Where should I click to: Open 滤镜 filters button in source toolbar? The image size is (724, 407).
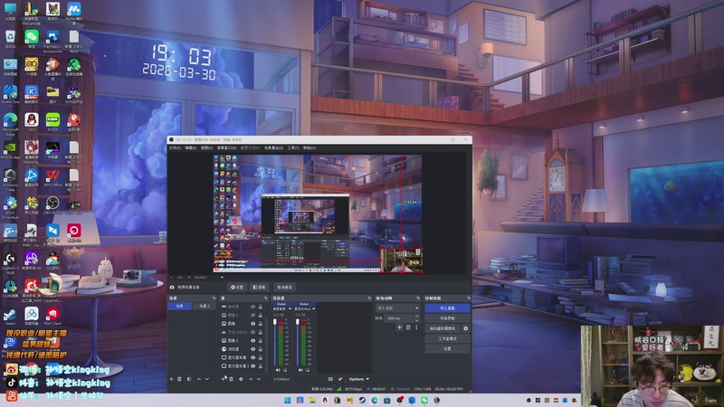click(259, 287)
